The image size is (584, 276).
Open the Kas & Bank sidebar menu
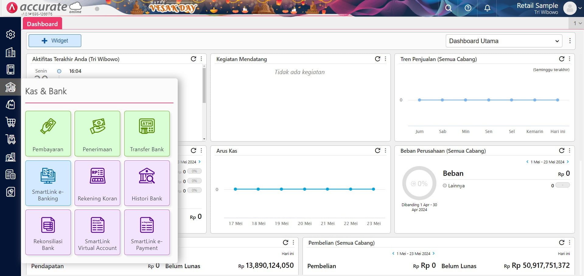tap(10, 87)
